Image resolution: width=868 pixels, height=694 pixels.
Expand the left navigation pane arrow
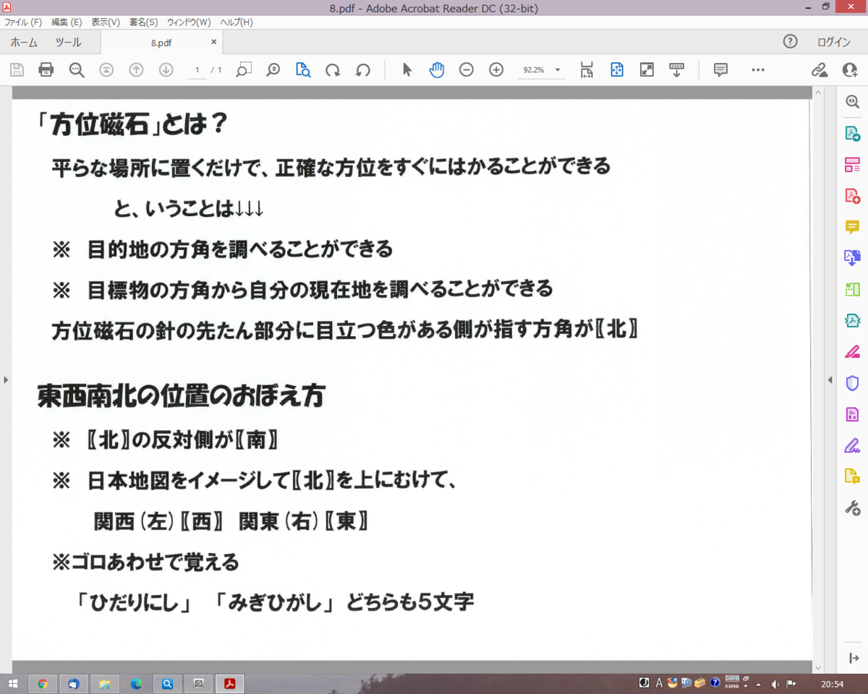pos(6,380)
